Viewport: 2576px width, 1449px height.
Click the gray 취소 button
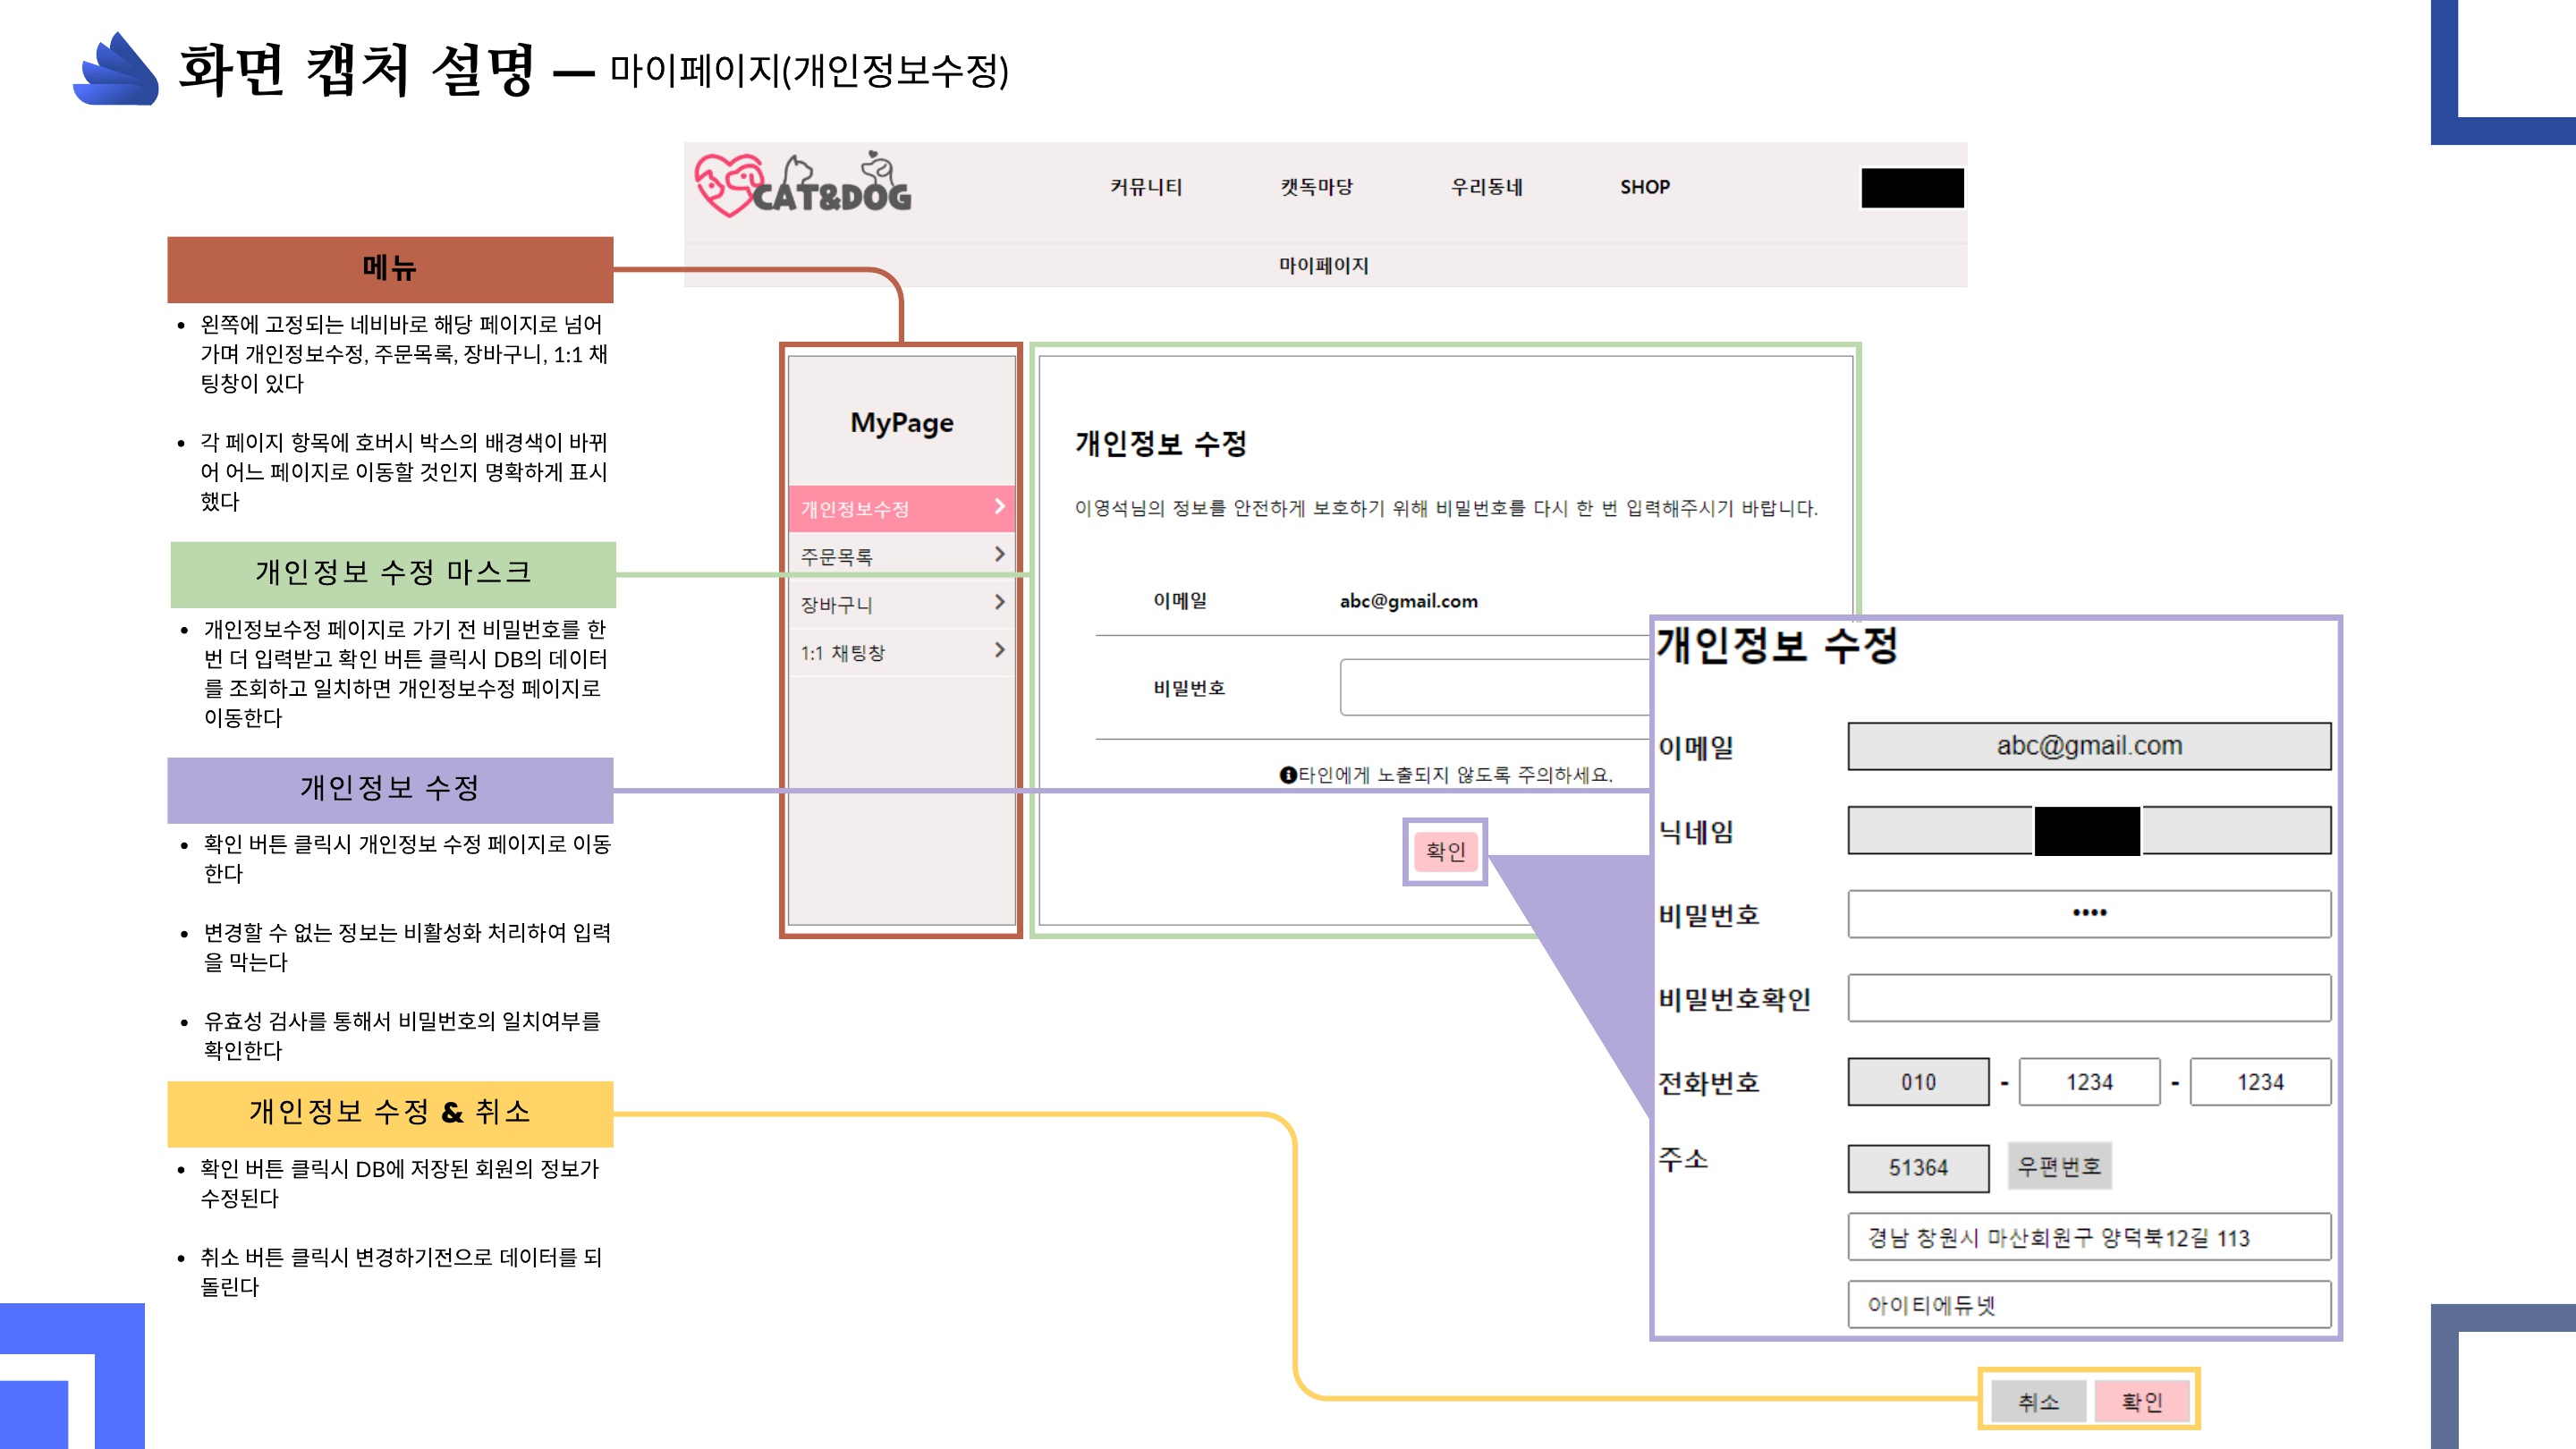point(2038,1402)
